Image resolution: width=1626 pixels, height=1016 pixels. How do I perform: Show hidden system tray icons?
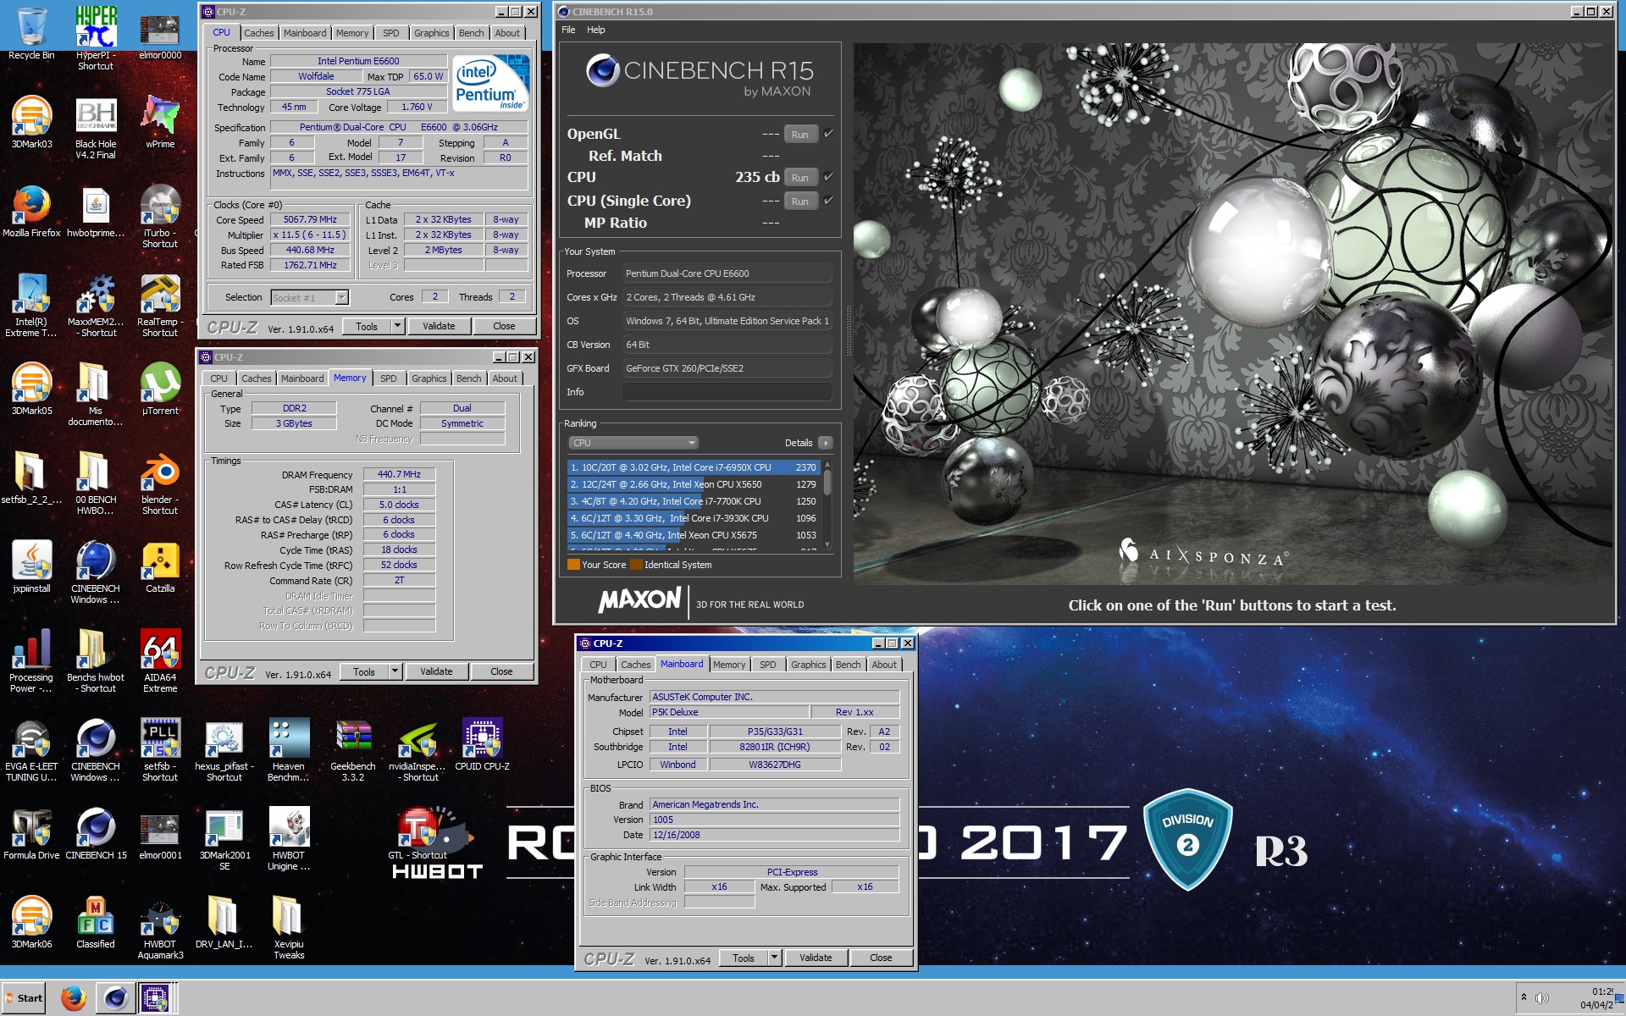(x=1524, y=997)
